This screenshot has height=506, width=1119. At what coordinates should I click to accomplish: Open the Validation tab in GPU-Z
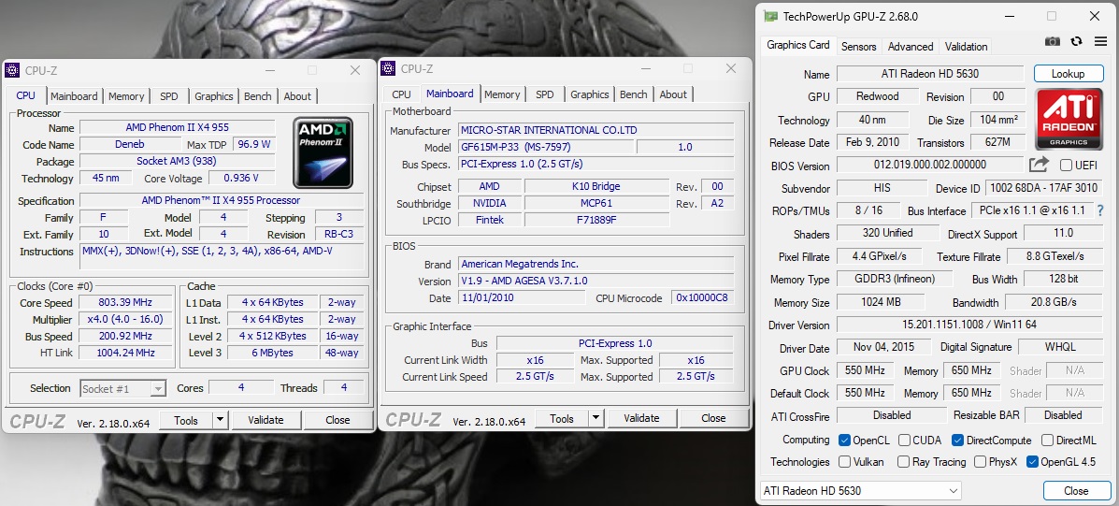click(x=966, y=47)
